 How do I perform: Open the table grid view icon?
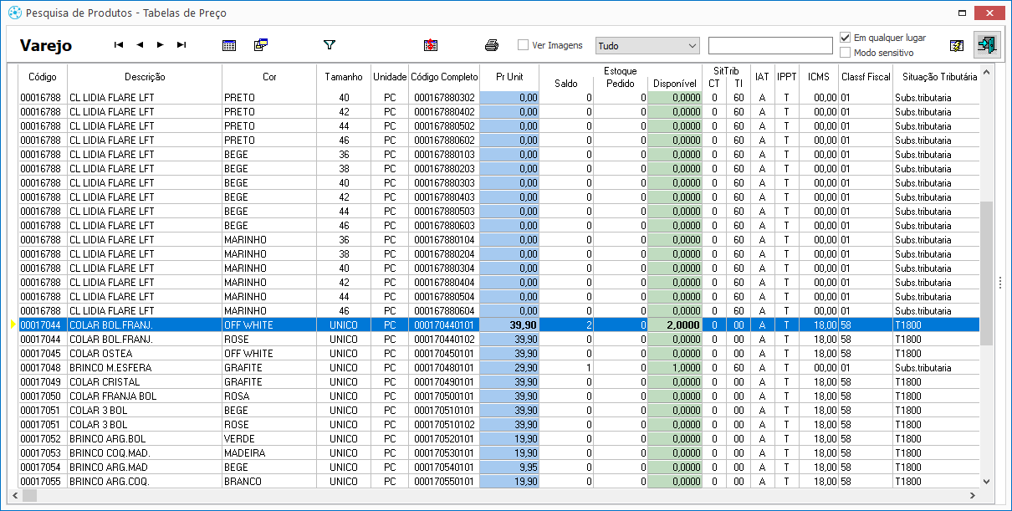(x=229, y=45)
